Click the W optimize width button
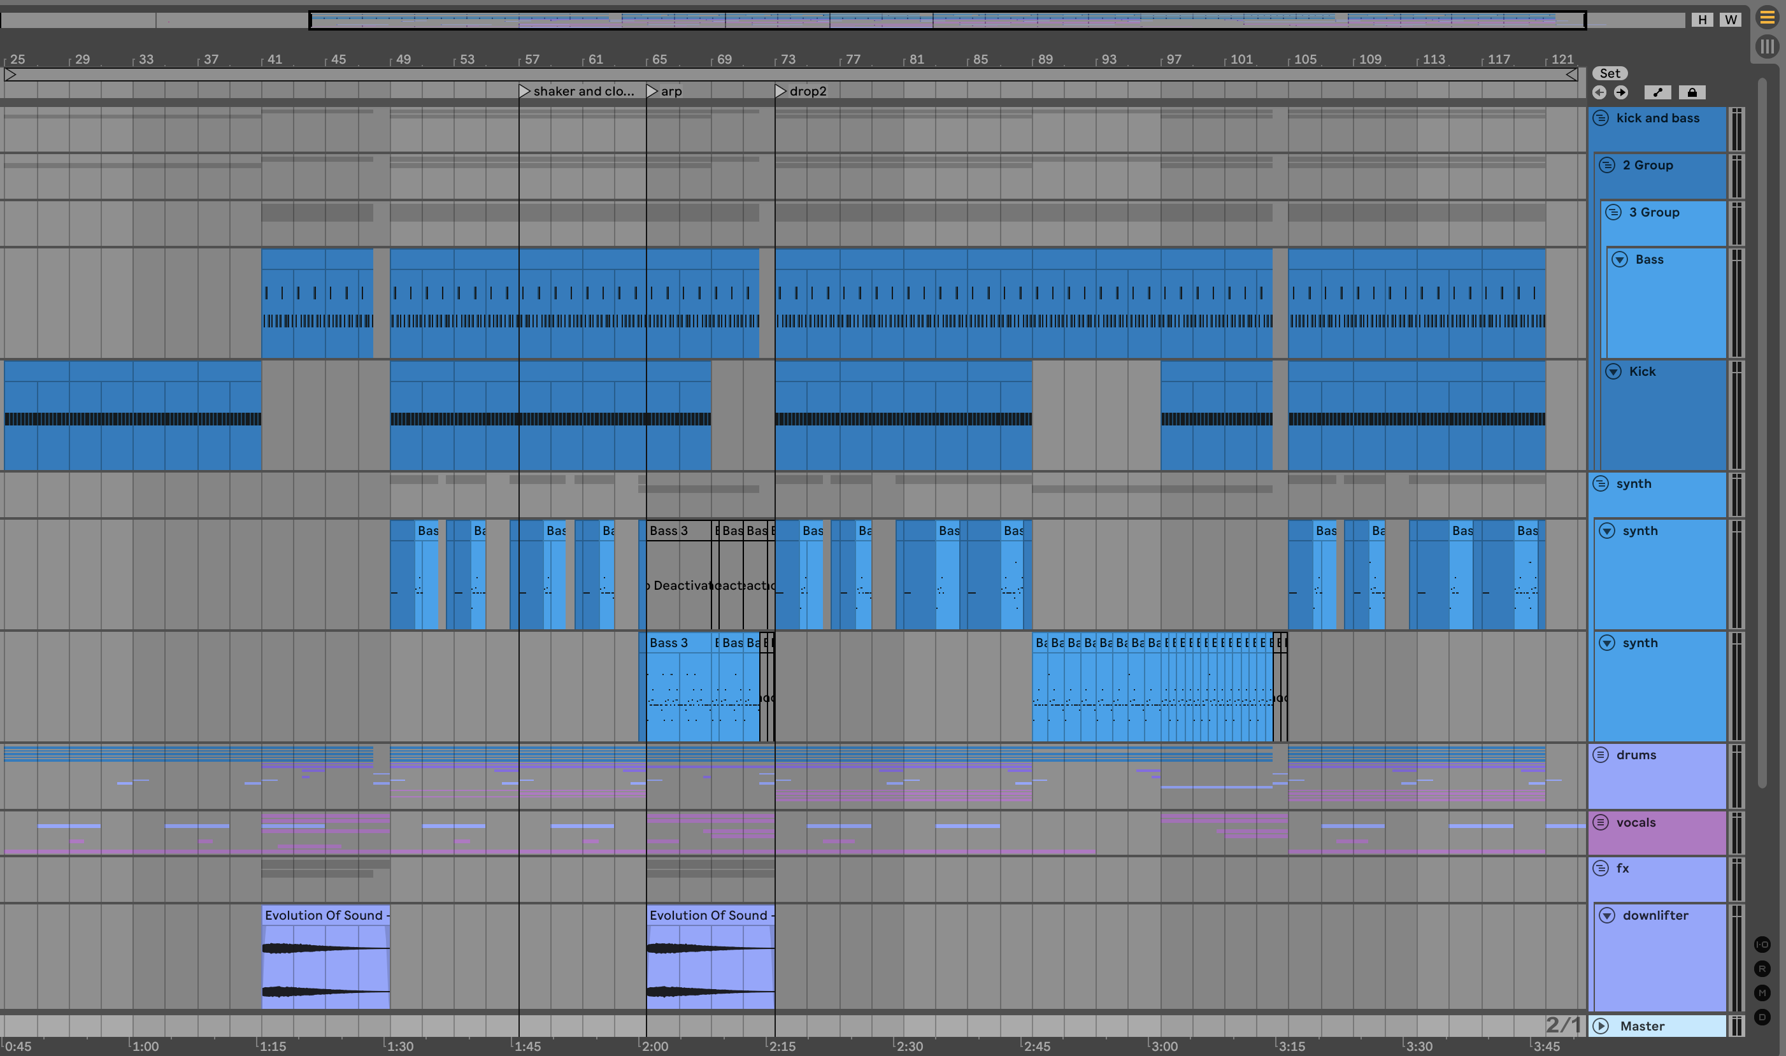The width and height of the screenshot is (1786, 1056). coord(1731,20)
